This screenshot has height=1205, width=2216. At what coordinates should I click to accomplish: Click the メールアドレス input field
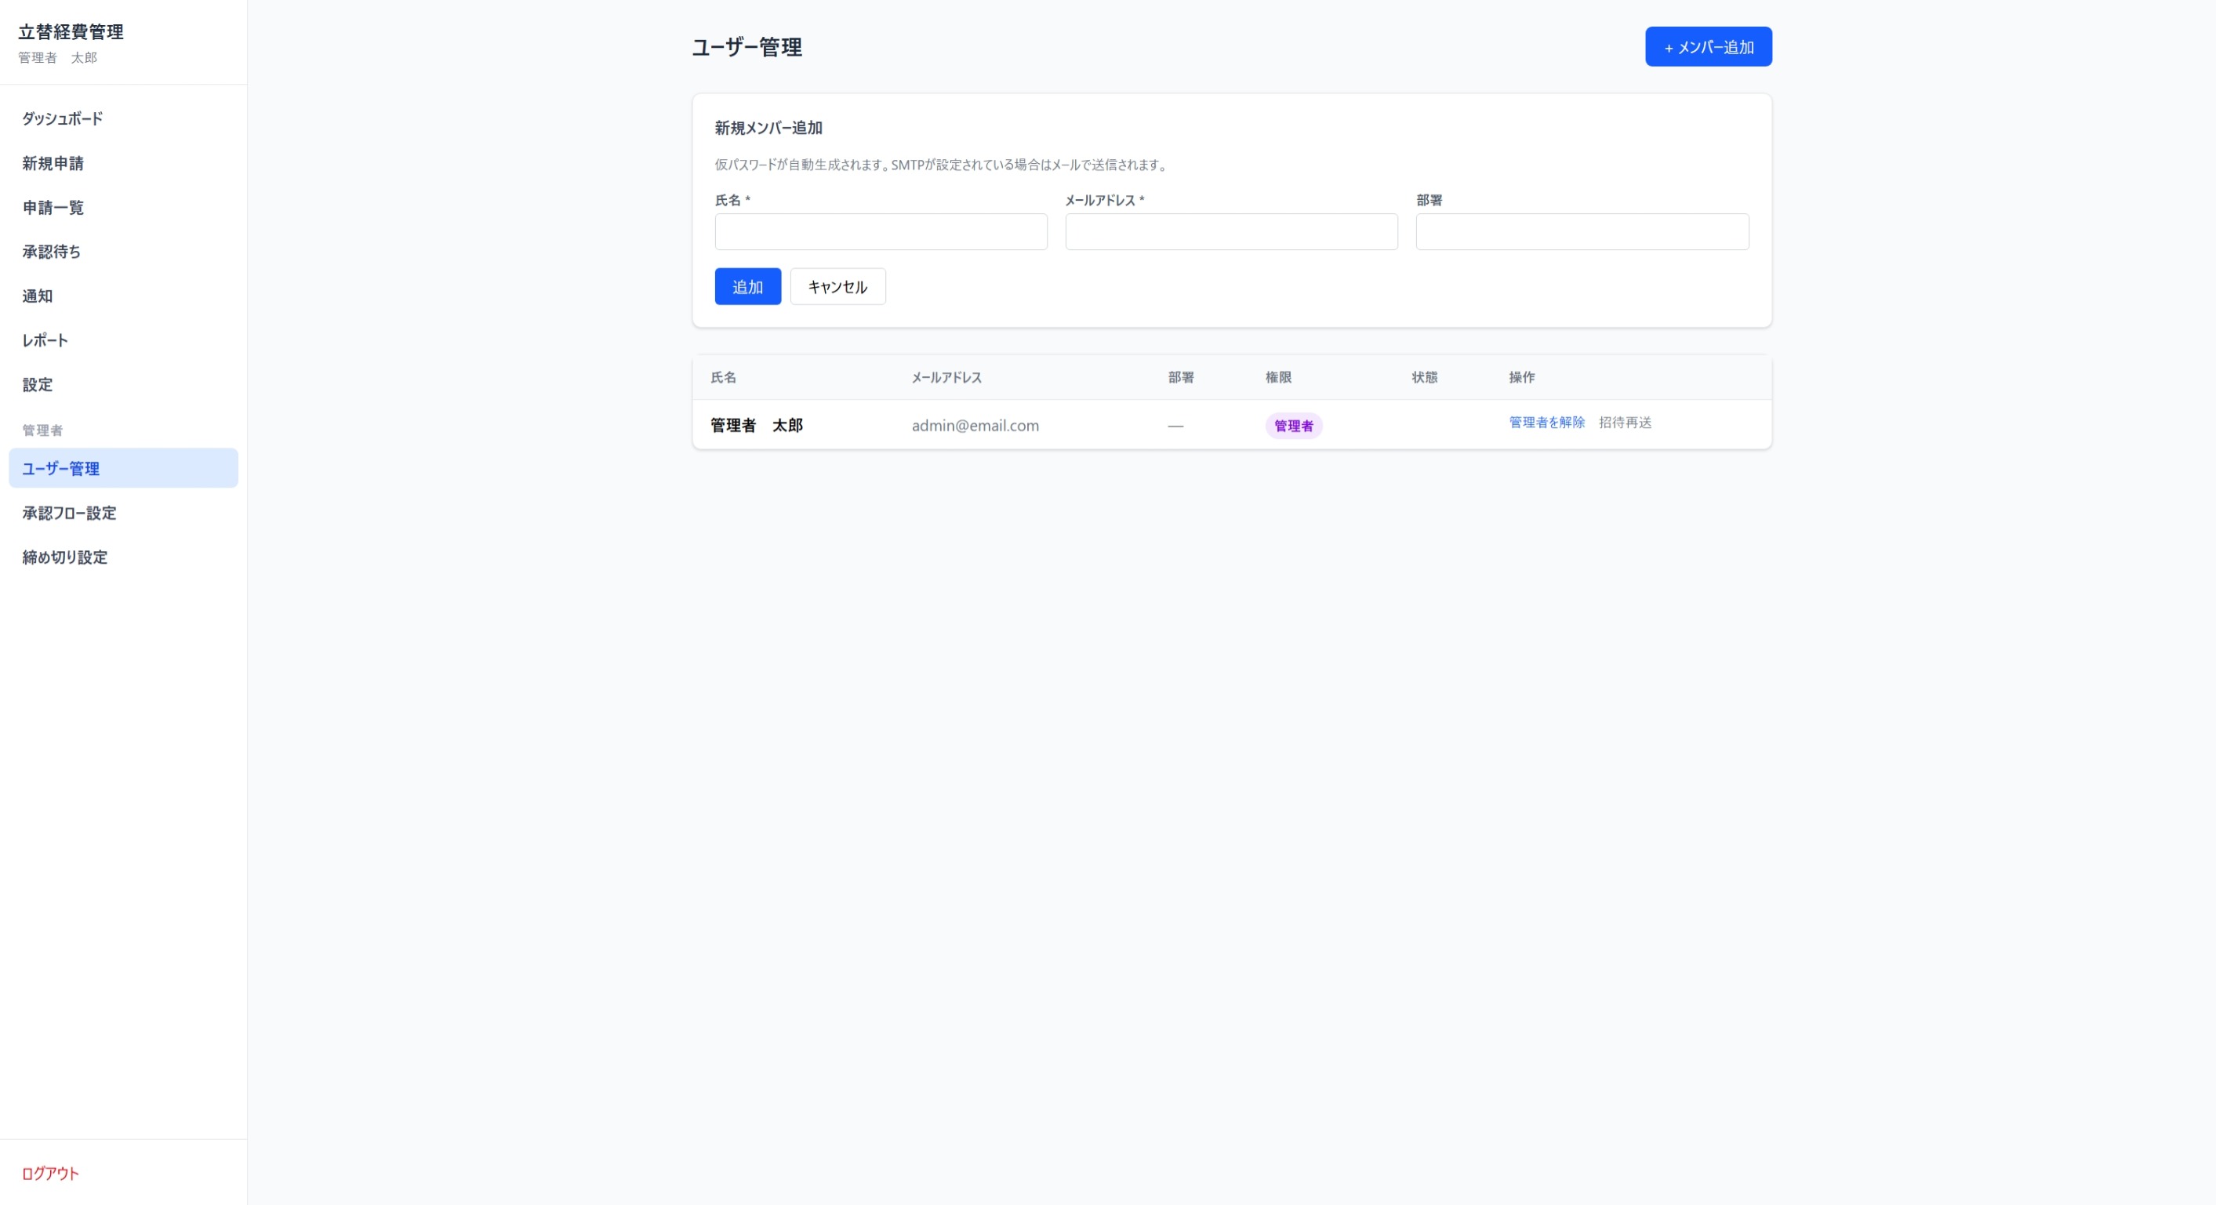(x=1230, y=231)
